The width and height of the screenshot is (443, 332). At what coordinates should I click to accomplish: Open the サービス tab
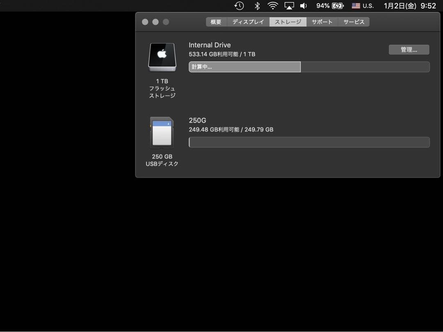point(354,22)
